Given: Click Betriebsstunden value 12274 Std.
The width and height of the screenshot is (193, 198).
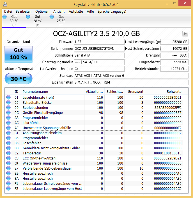Looking at the screenshot, I should [x=174, y=69].
